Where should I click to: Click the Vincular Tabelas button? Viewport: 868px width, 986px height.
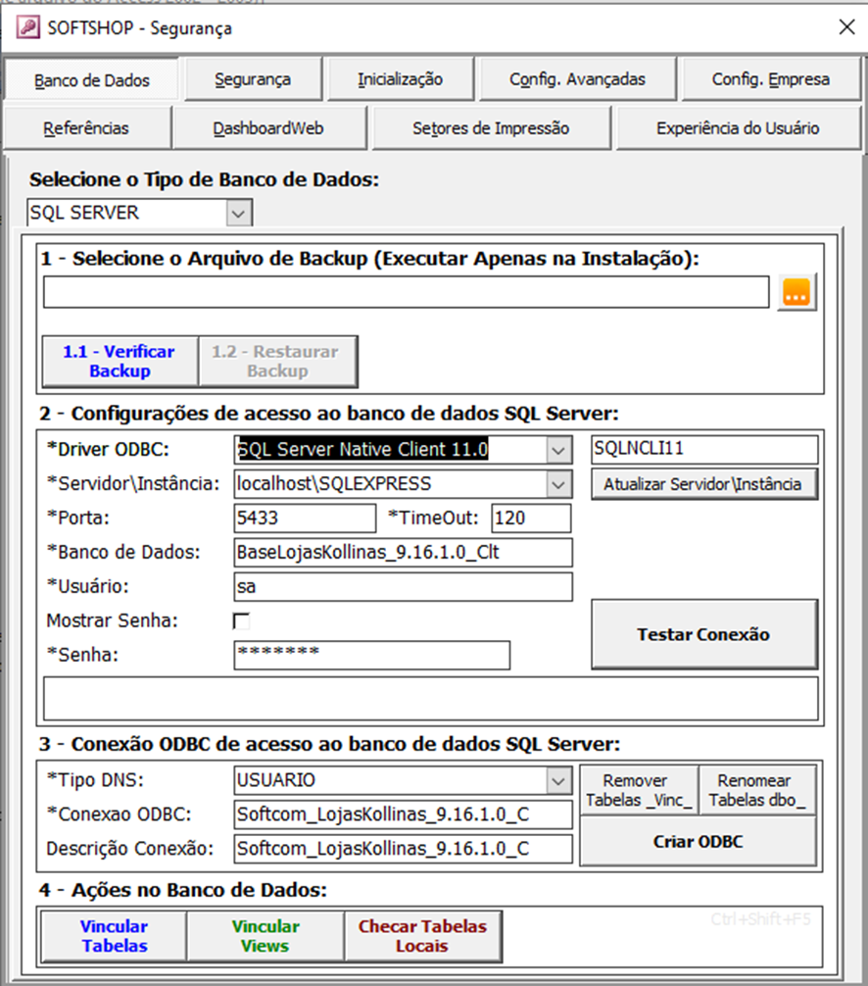point(114,936)
